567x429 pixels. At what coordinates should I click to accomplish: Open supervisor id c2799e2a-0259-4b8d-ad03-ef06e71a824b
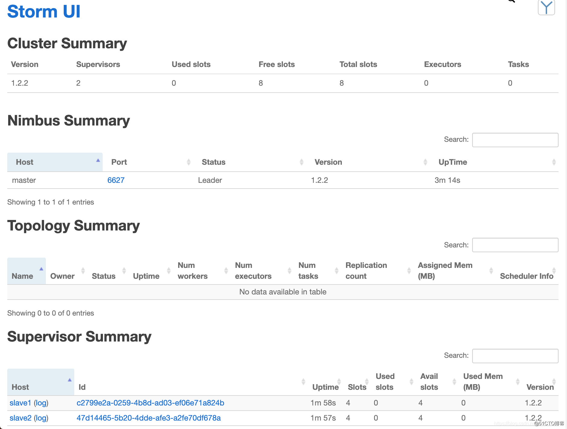pos(150,403)
